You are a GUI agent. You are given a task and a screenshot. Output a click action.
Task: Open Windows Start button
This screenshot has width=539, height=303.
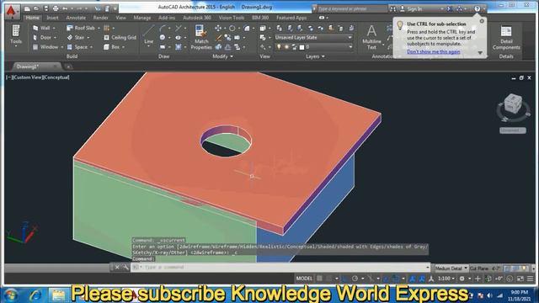tap(11, 295)
